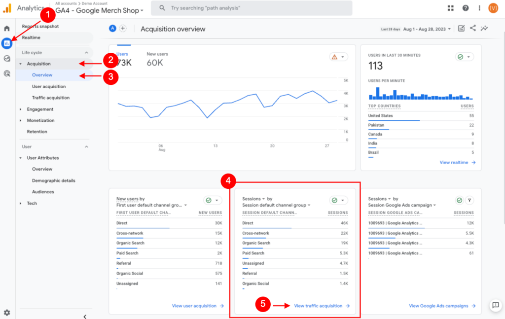Open the Reports icon in left rail

(7, 43)
